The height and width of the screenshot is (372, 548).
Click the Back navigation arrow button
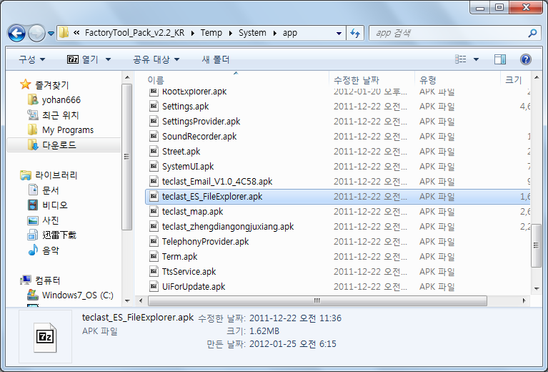[17, 33]
